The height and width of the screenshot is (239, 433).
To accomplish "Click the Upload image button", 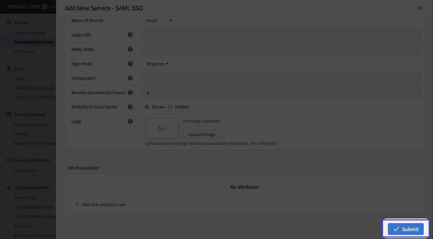I will coord(201,134).
